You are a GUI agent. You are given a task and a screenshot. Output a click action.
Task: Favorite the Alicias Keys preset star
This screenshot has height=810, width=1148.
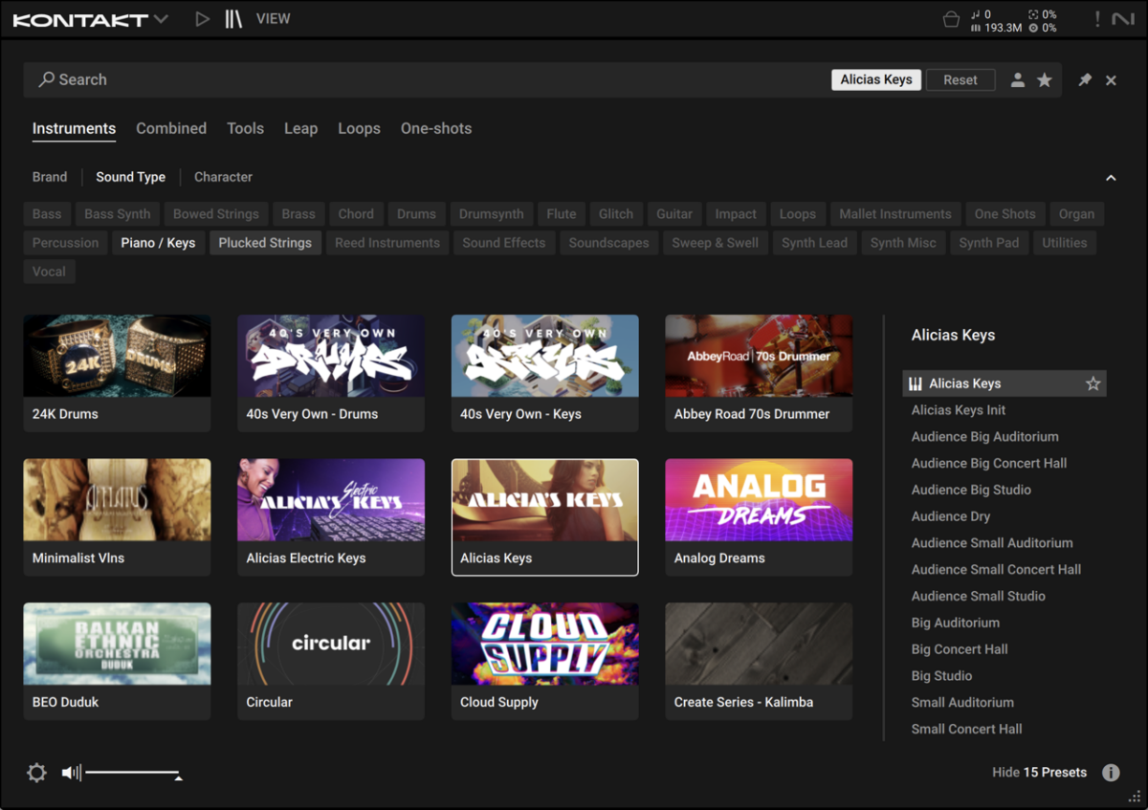(1093, 383)
